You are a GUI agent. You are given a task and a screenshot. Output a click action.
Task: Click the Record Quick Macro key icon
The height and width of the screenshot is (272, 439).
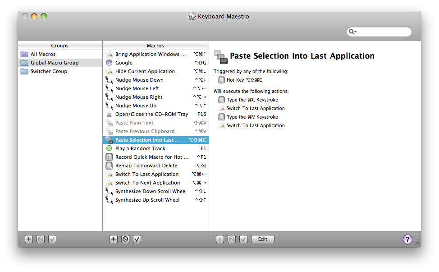coord(109,157)
